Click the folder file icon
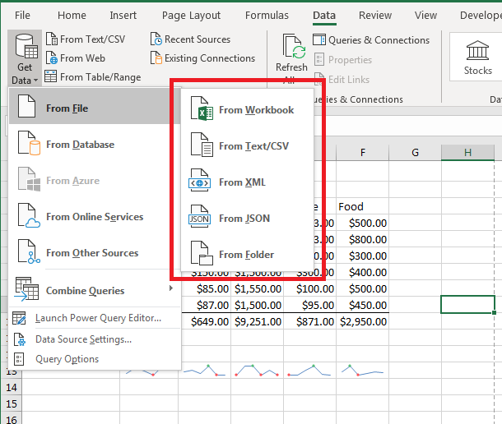 pos(202,253)
